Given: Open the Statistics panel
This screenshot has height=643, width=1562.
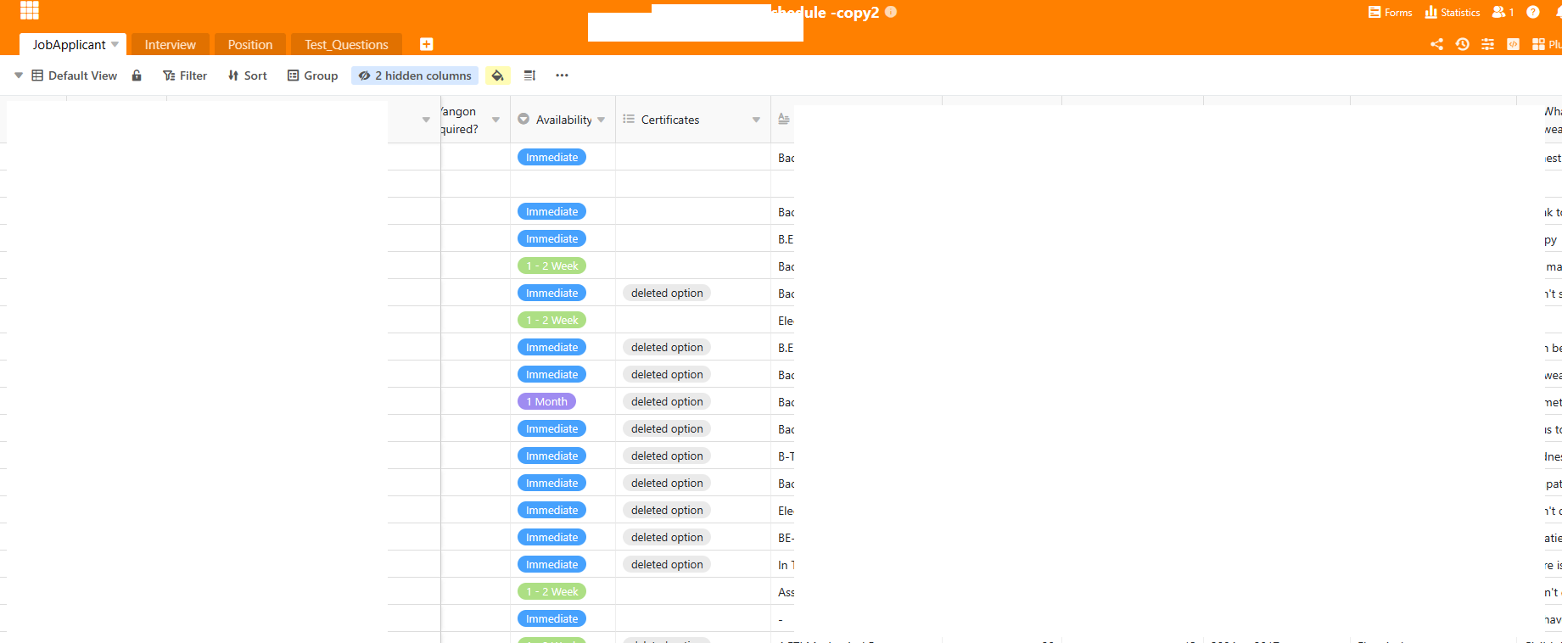Looking at the screenshot, I should 1453,12.
